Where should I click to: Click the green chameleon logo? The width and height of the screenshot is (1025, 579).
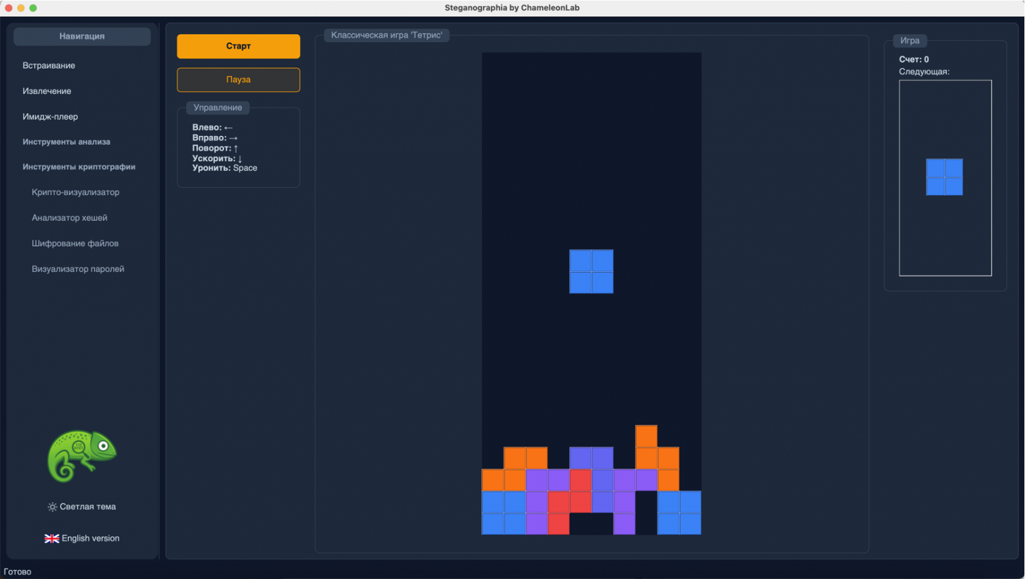81,455
